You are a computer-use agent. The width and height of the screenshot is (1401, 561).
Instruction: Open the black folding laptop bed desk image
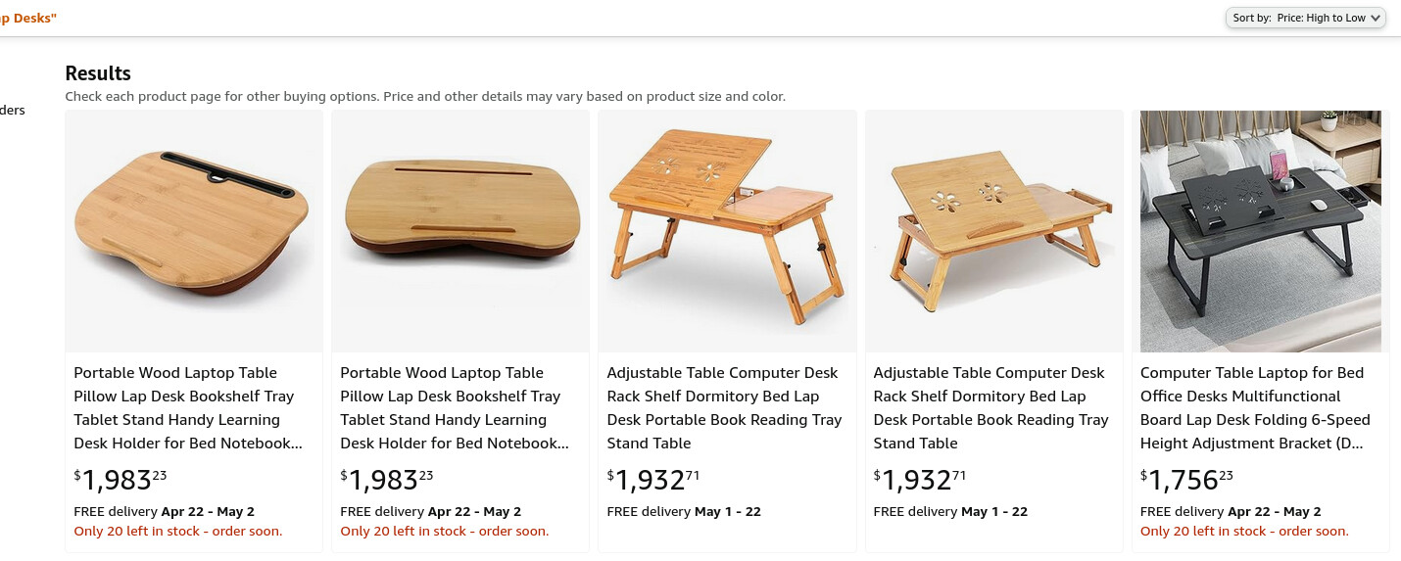[x=1260, y=231]
